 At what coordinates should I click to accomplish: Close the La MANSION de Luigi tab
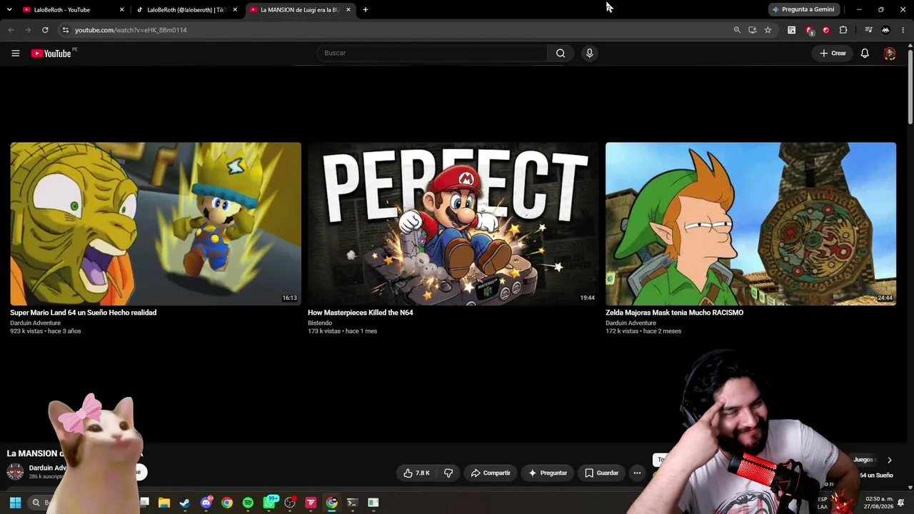[348, 9]
